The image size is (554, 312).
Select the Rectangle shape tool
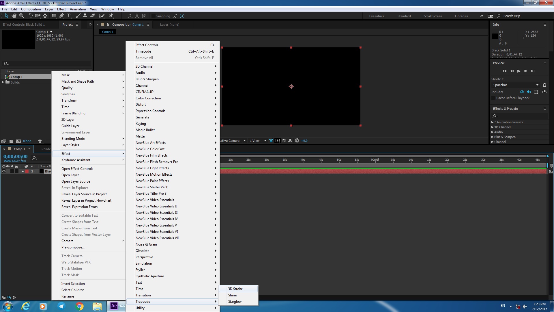pos(54,16)
